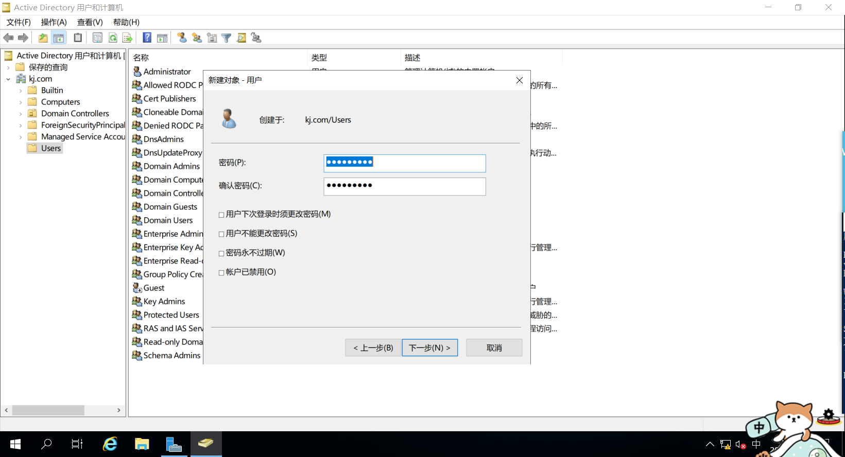Click the Administrator user icon
This screenshot has width=845, height=457.
pos(137,71)
